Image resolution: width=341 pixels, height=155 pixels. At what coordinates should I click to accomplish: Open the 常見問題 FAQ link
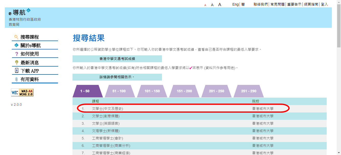[x=278, y=4]
